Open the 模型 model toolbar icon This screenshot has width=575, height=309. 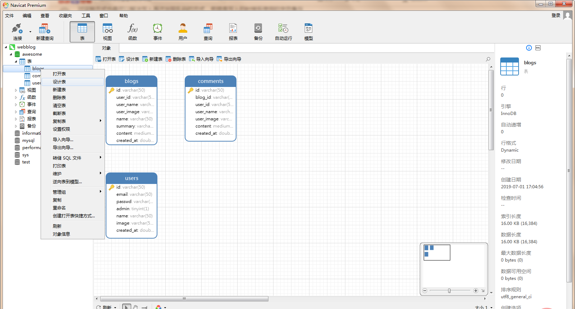coord(309,32)
